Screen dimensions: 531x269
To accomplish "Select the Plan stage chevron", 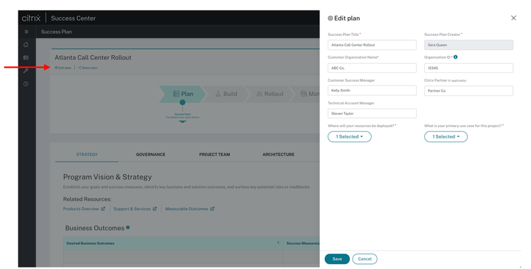I will (183, 94).
